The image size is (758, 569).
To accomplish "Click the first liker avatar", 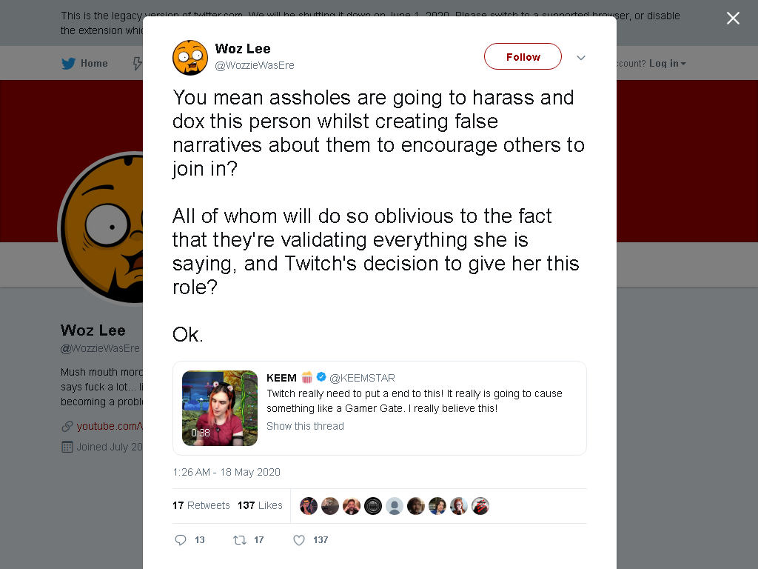I will pyautogui.click(x=309, y=506).
